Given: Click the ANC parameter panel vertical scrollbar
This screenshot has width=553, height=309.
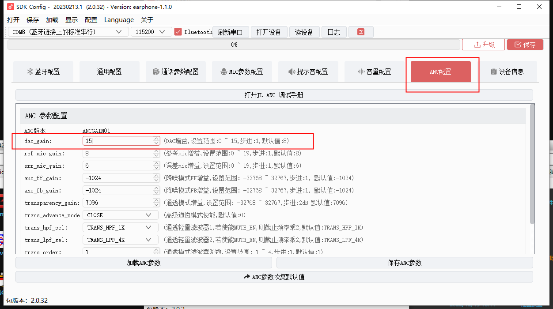Looking at the screenshot, I should pos(532,163).
